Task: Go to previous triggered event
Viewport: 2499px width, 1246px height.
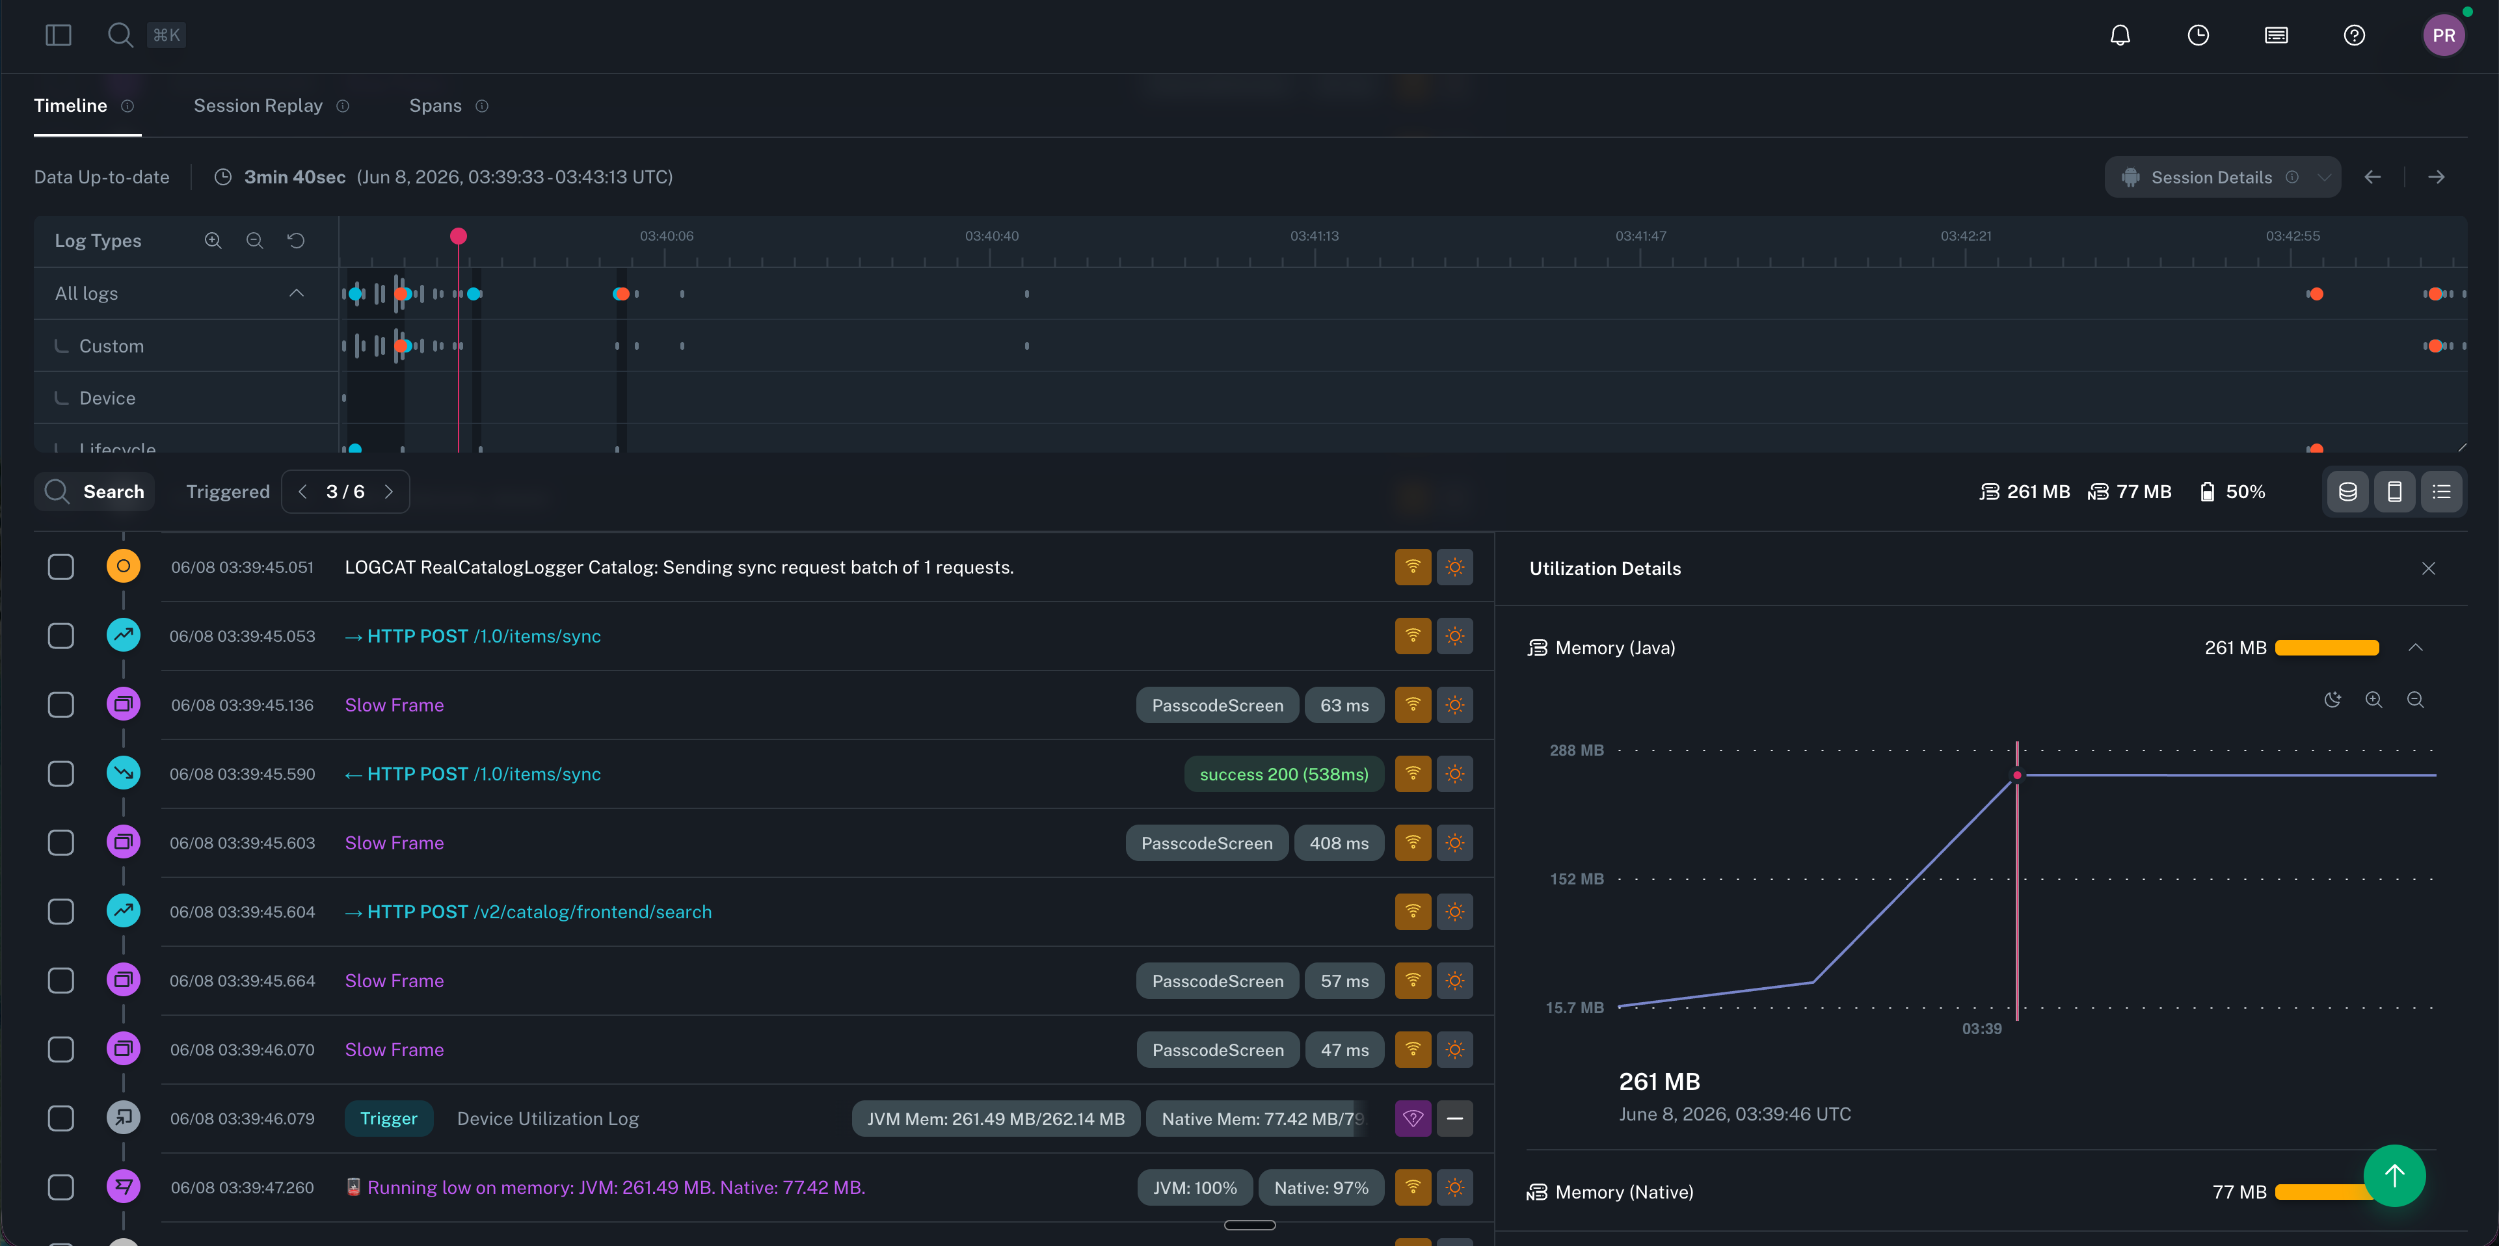Action: (x=302, y=492)
